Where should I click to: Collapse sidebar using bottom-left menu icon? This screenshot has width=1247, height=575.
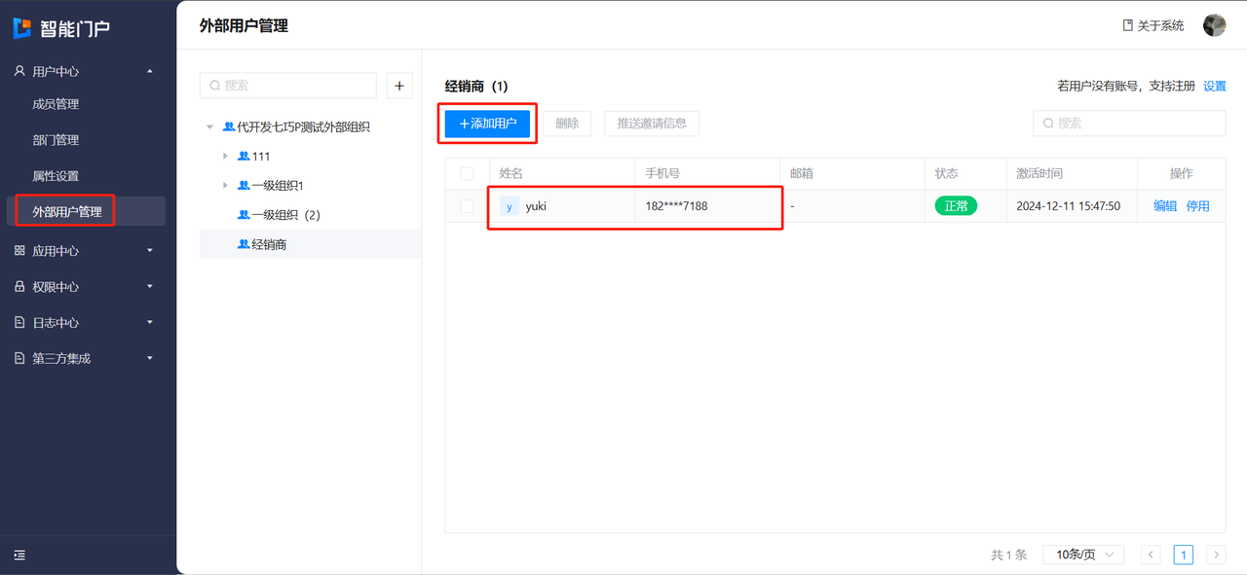19,555
